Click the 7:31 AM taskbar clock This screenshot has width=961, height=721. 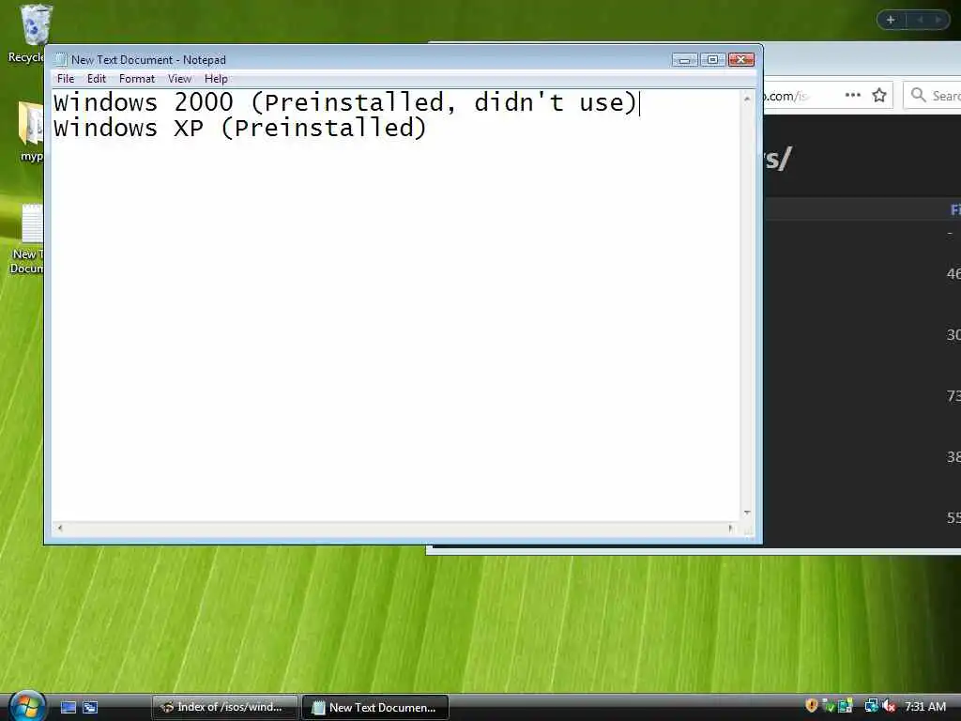click(924, 706)
